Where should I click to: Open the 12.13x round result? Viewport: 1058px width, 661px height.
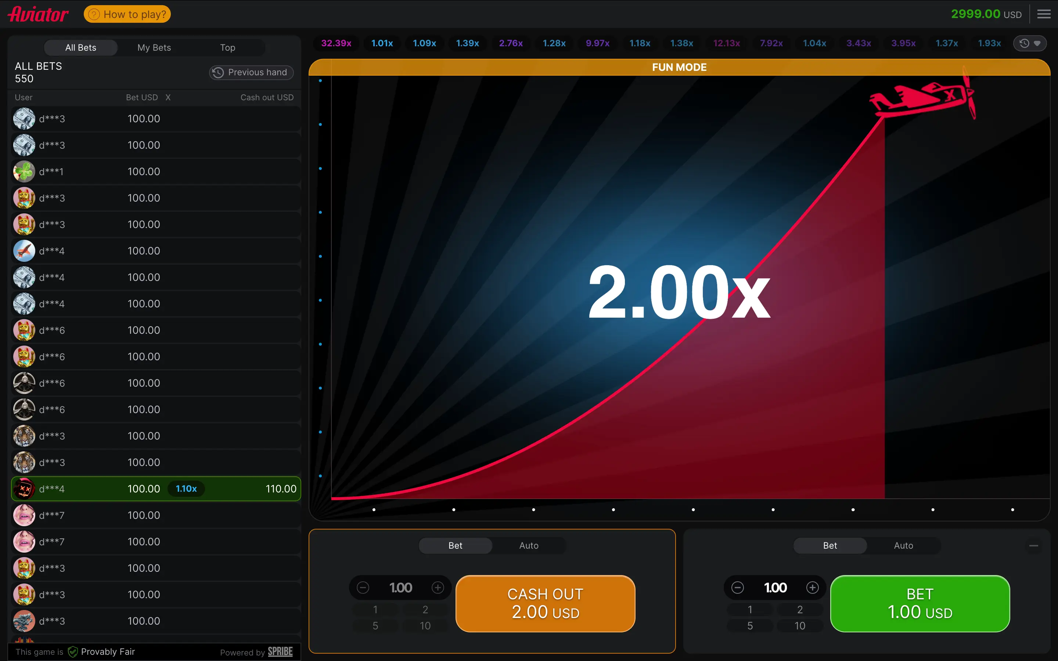(x=727, y=43)
